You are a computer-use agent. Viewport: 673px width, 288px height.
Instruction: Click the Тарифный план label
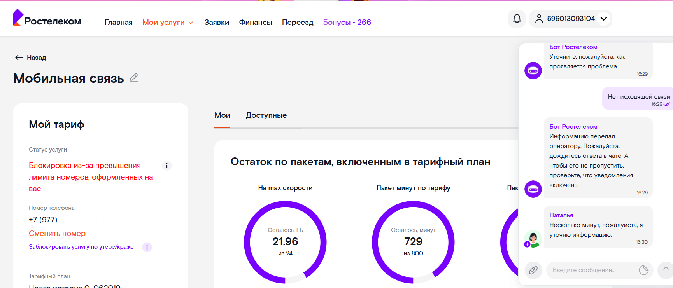[x=49, y=276]
